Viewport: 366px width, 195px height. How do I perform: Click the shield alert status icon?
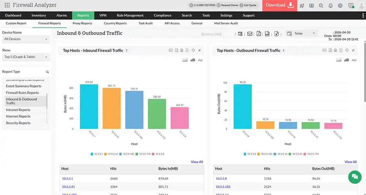351,5
